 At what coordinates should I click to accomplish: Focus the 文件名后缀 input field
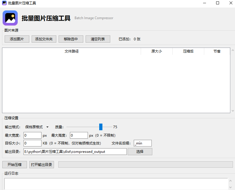coord(143,143)
